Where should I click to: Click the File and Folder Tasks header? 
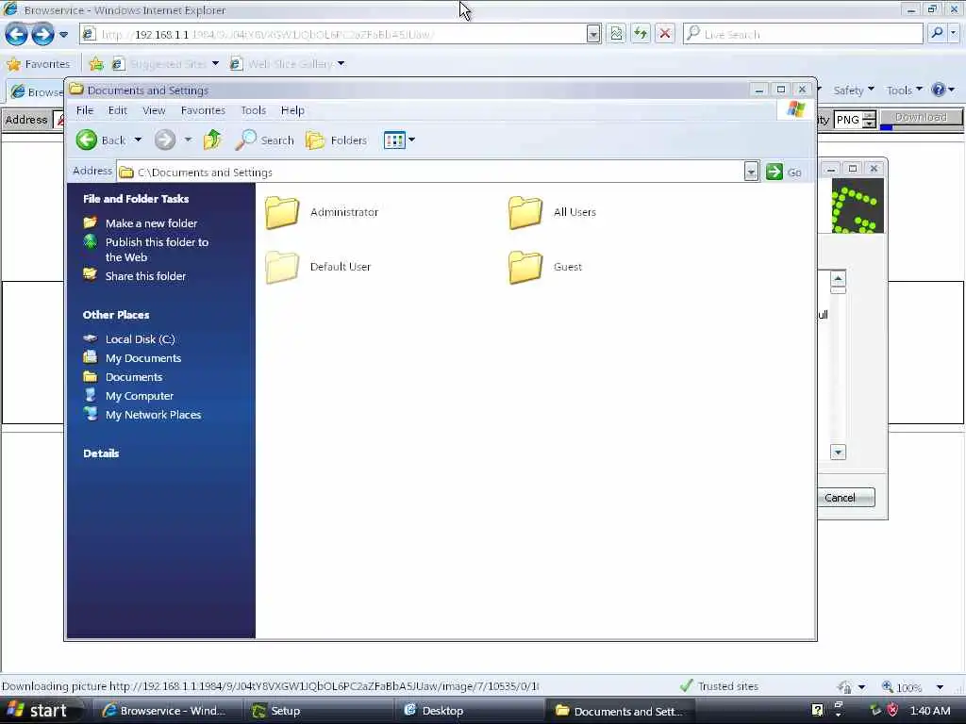pyautogui.click(x=136, y=199)
